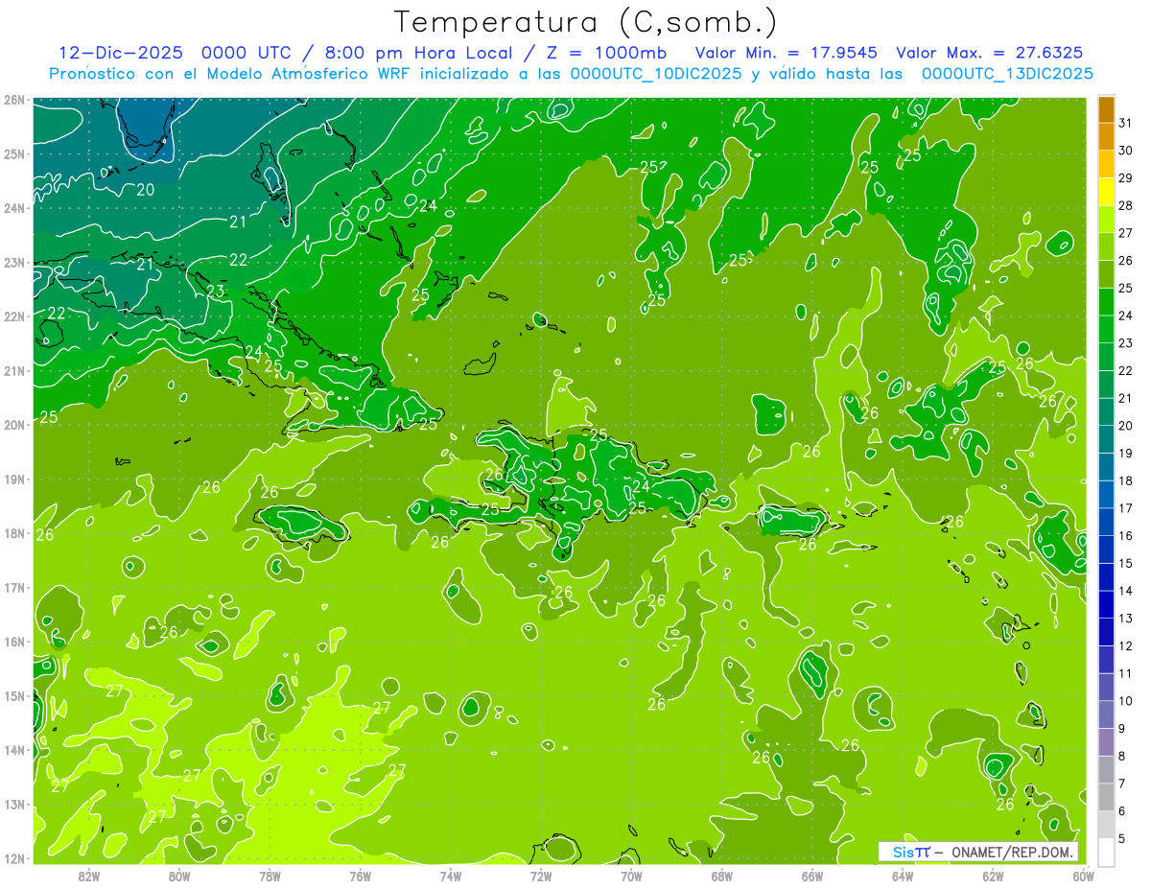This screenshot has width=1151, height=889.
Task: Click the 18N latitude axis label
Action: [14, 533]
